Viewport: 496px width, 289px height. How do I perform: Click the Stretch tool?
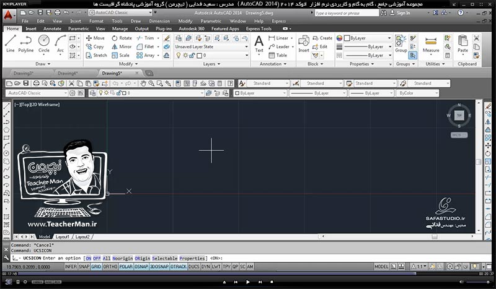point(97,55)
